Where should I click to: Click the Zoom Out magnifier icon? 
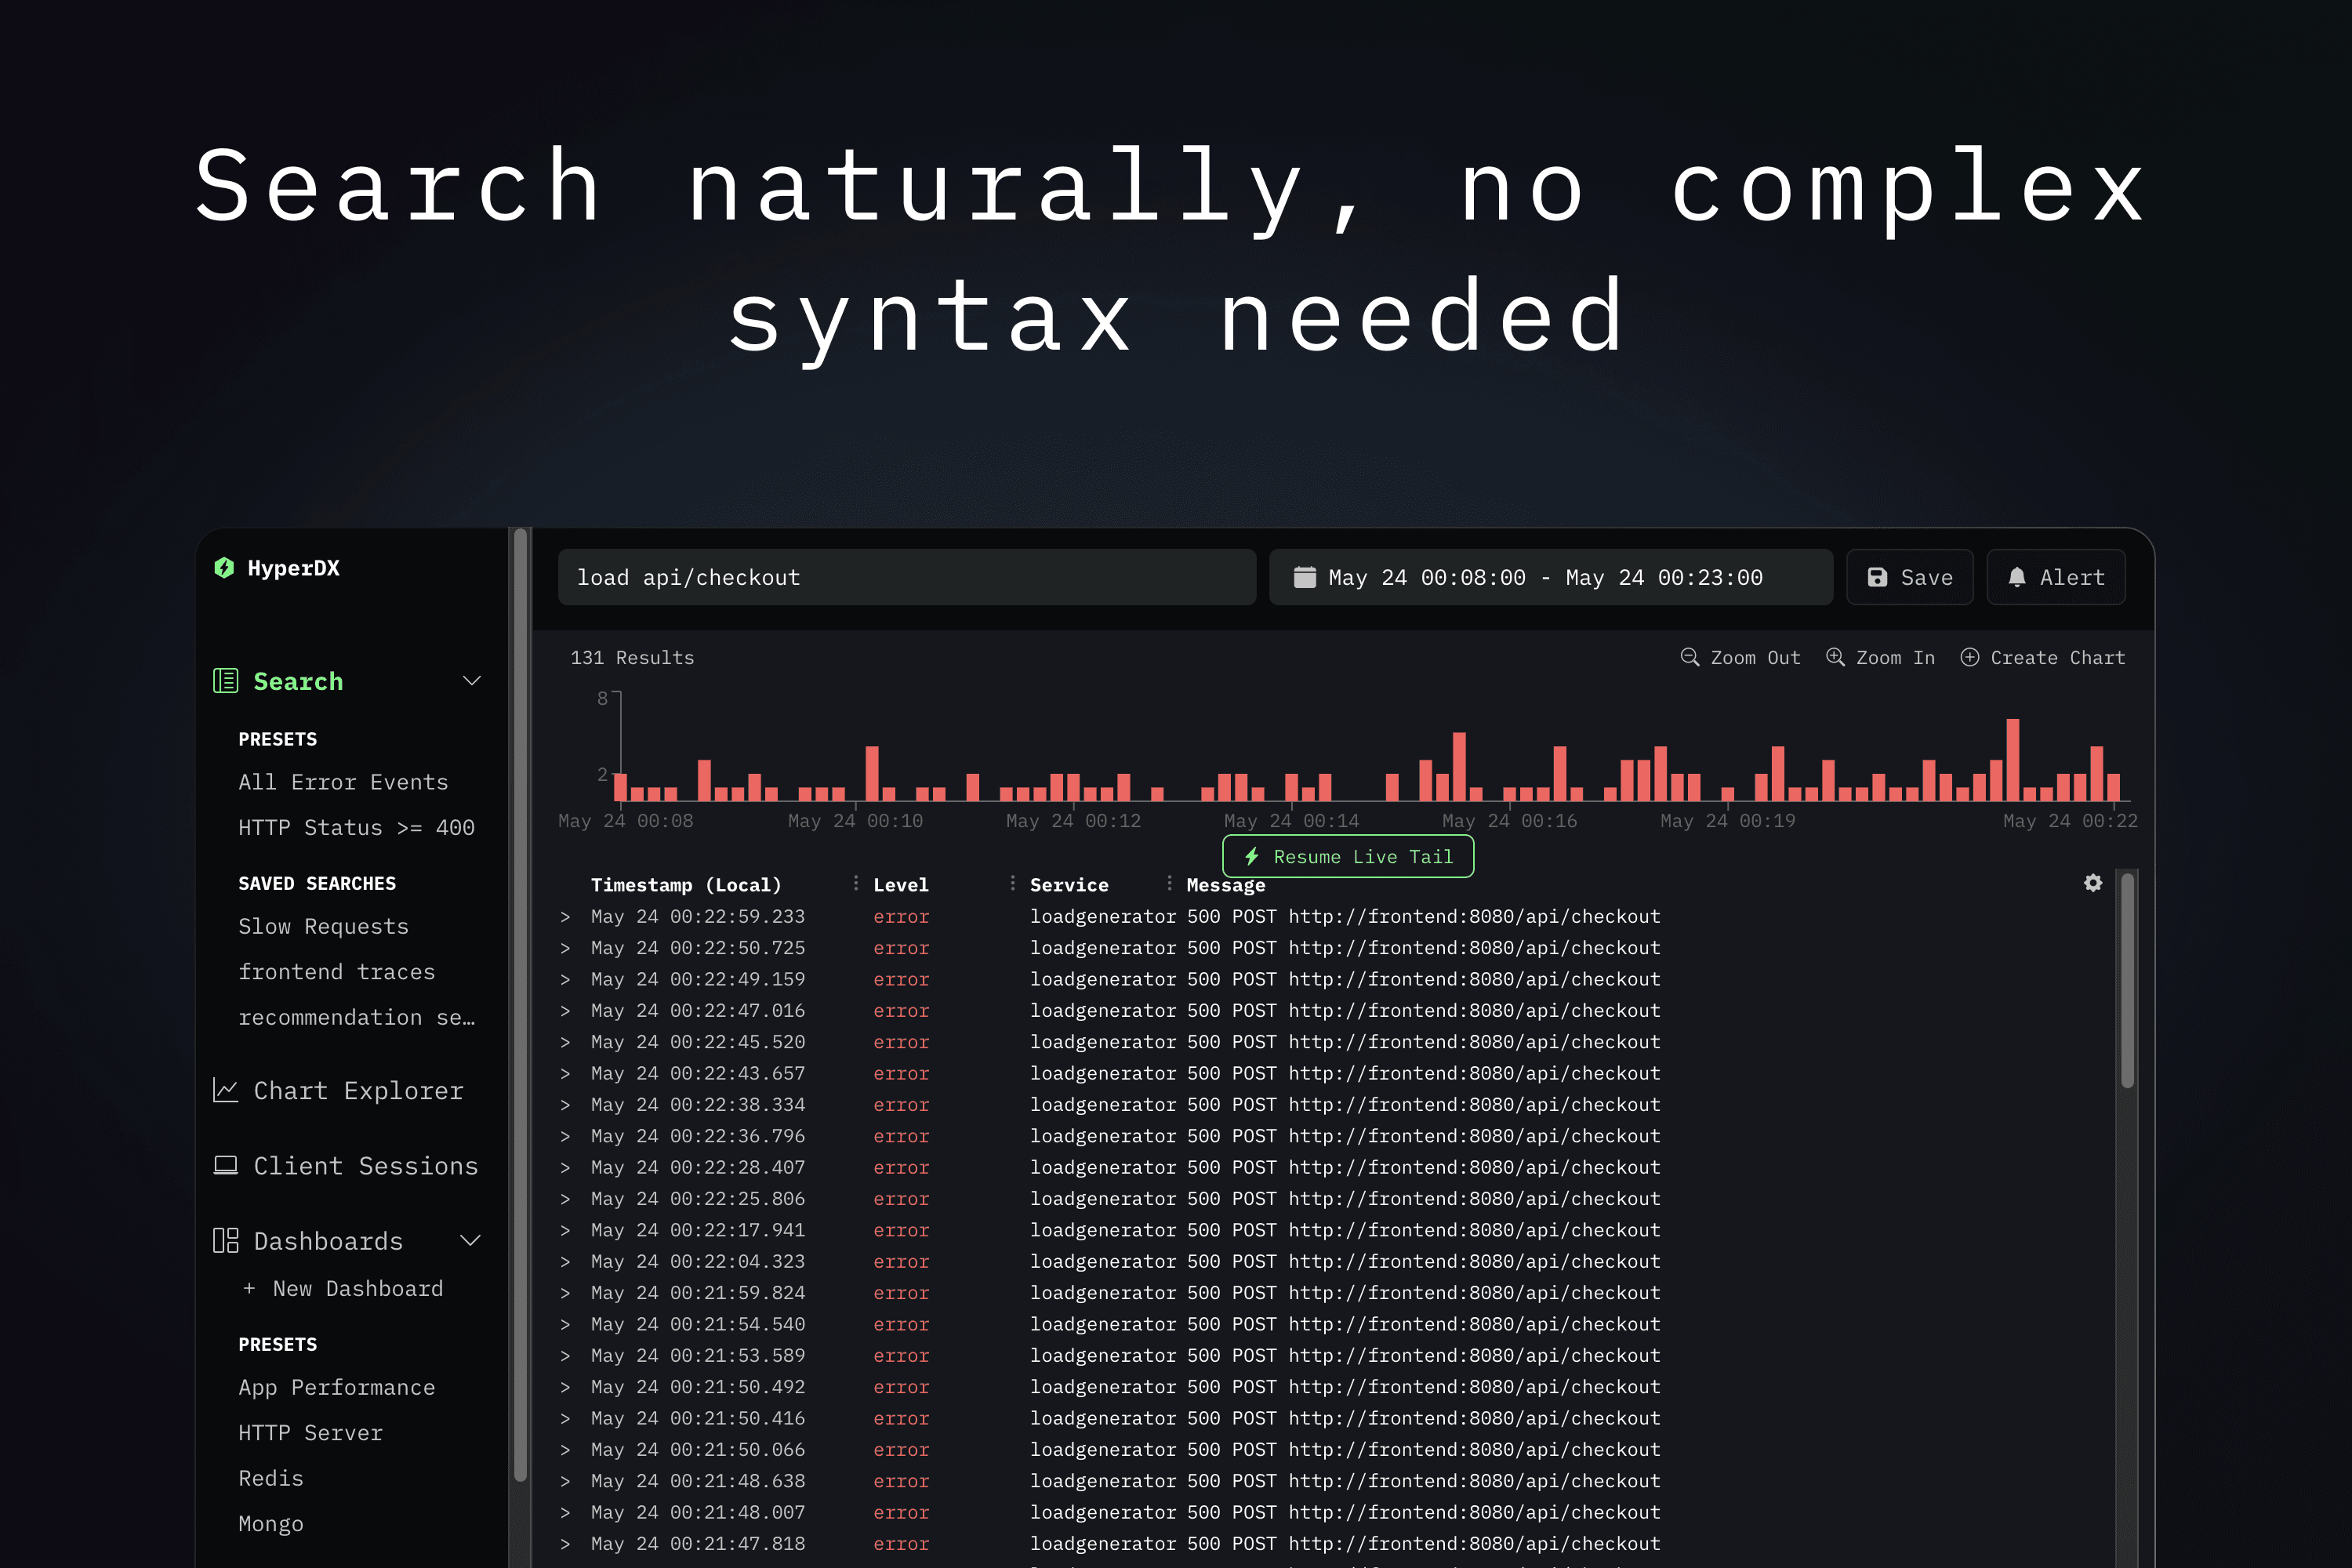pyautogui.click(x=1690, y=657)
